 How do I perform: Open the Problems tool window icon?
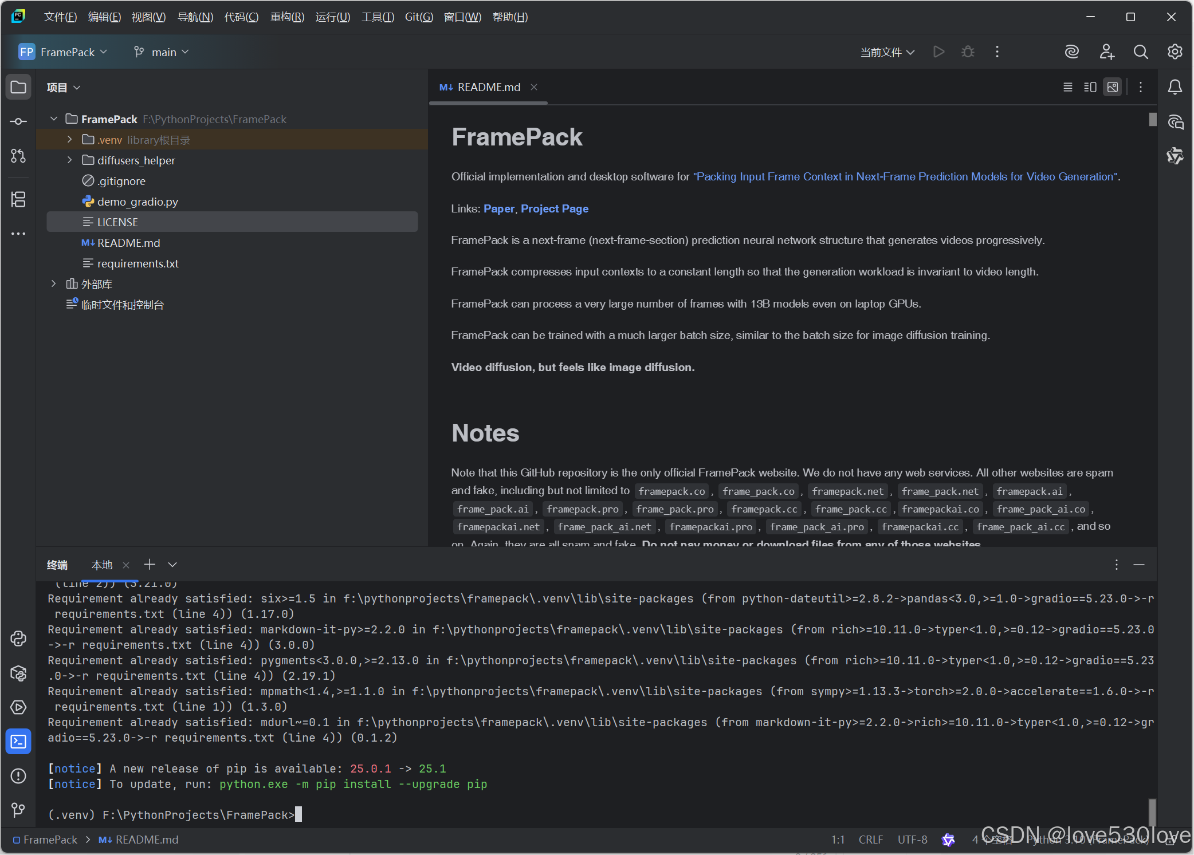point(18,776)
